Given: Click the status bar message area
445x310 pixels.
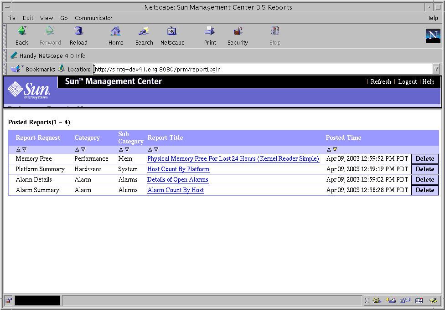Looking at the screenshot, I should coord(212,300).
